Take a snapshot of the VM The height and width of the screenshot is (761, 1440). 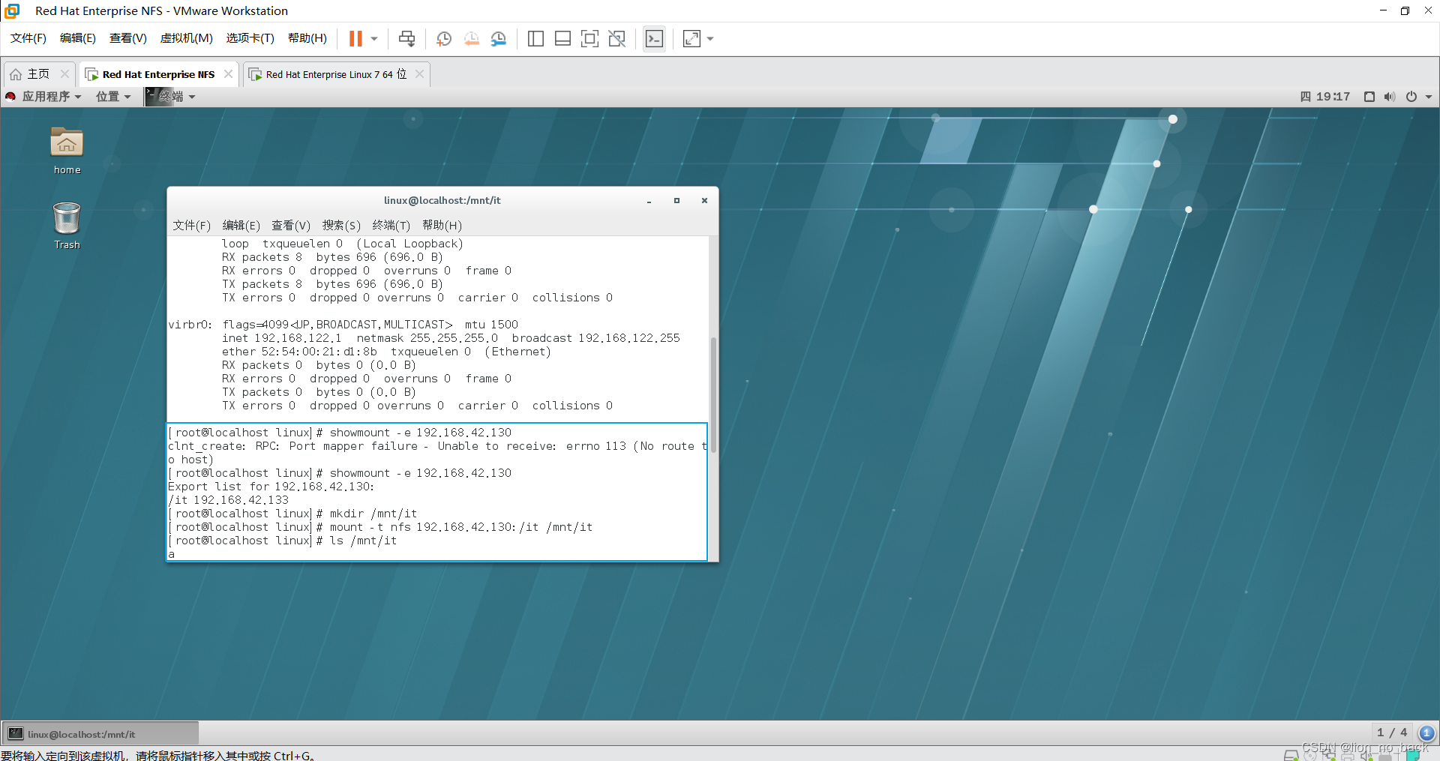pos(444,39)
